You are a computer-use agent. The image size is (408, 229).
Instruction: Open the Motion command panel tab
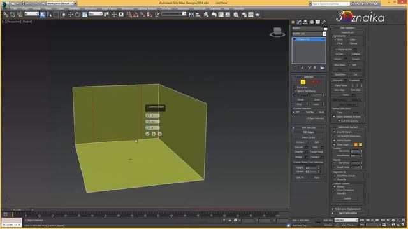[x=312, y=22]
